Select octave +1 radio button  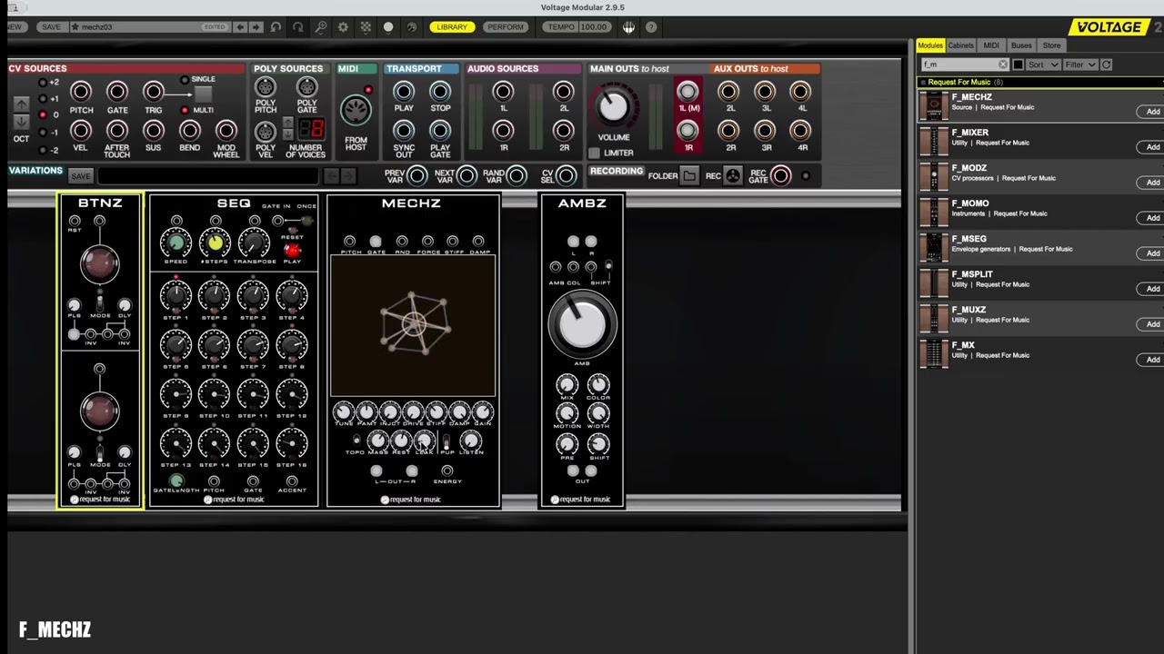(x=42, y=99)
